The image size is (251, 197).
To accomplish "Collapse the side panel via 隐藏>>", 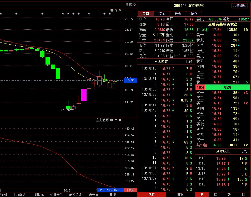I will [x=130, y=5].
